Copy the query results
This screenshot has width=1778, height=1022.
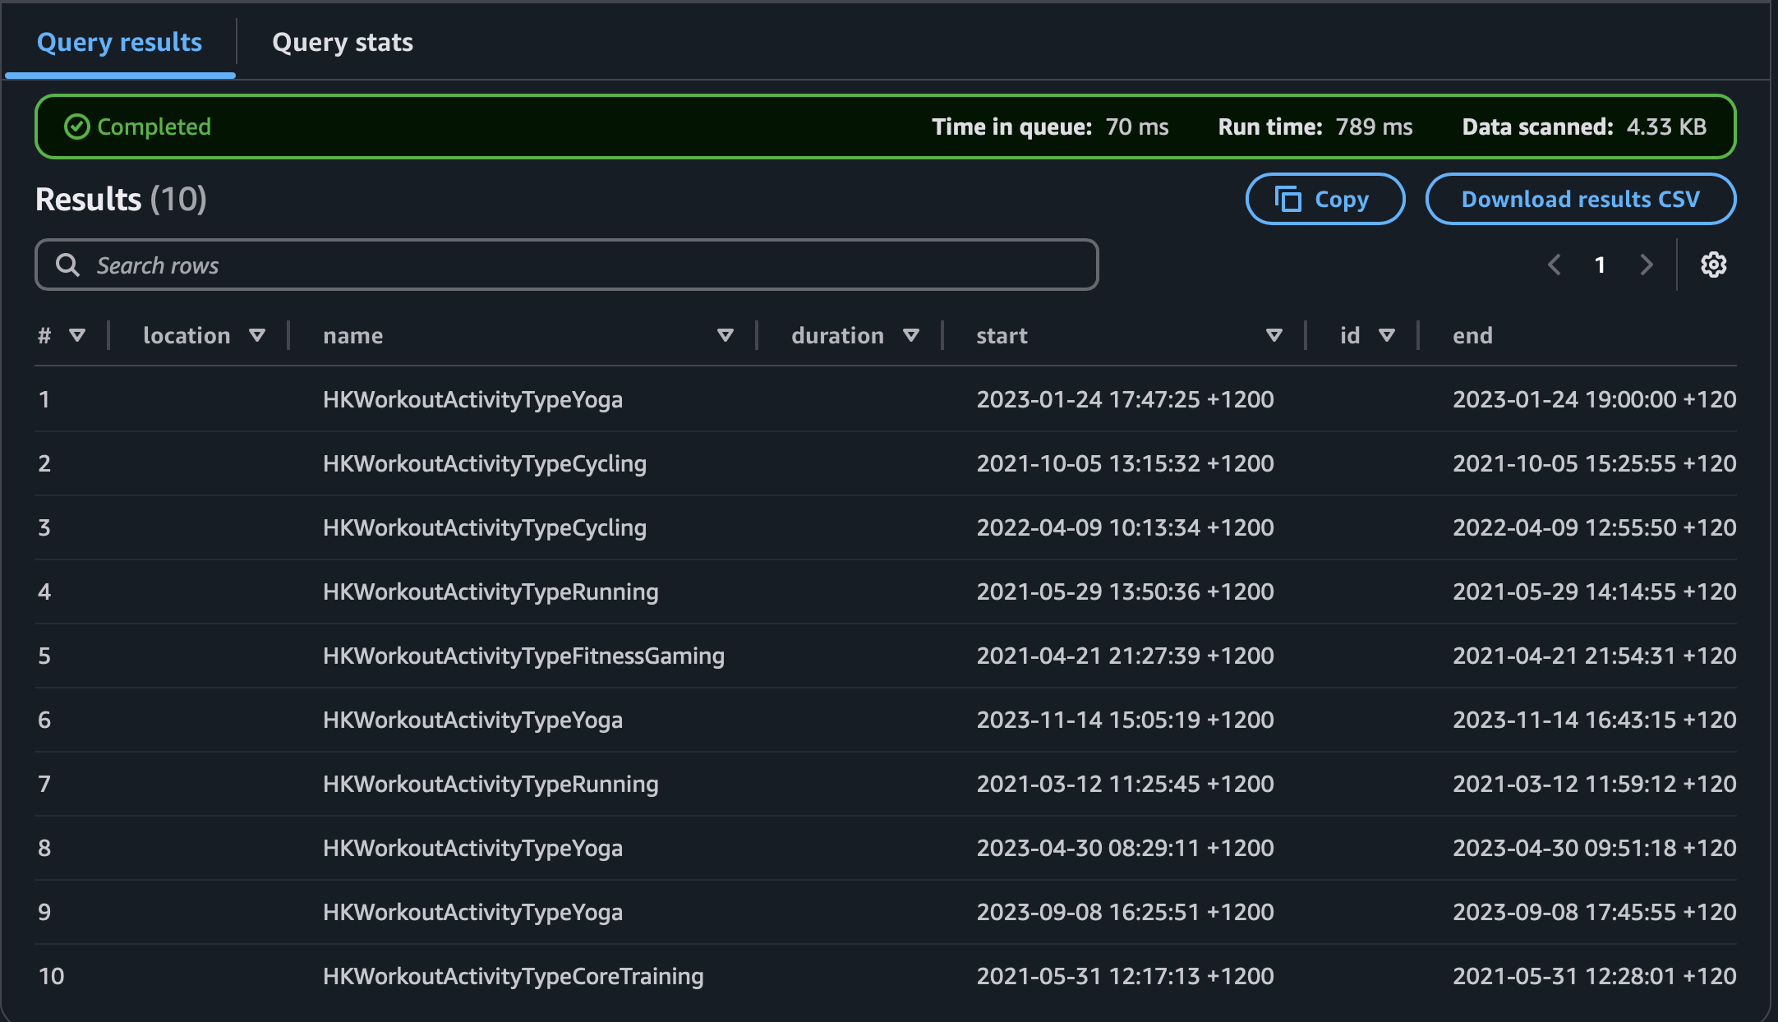[x=1324, y=199]
